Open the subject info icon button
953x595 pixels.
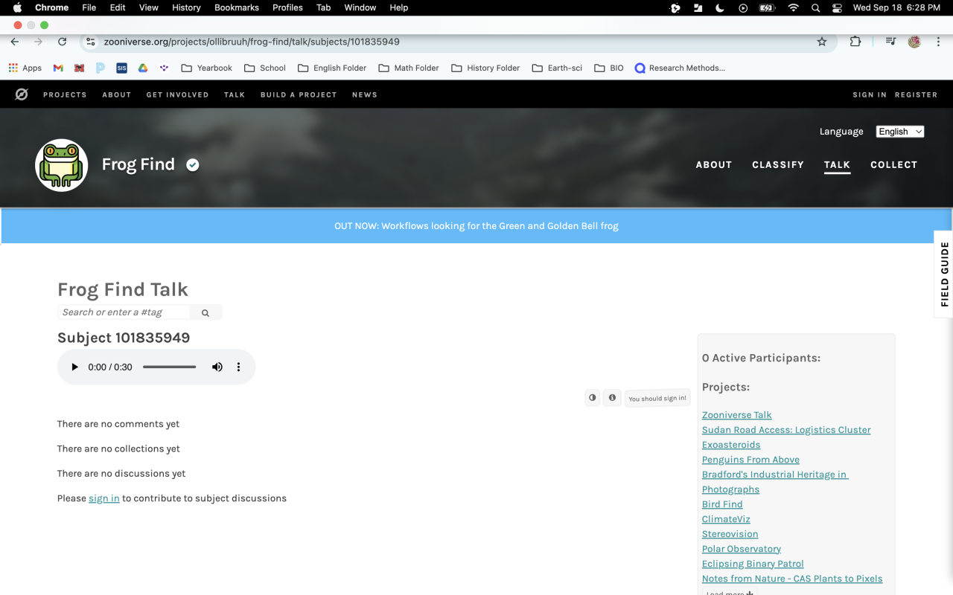(x=612, y=398)
